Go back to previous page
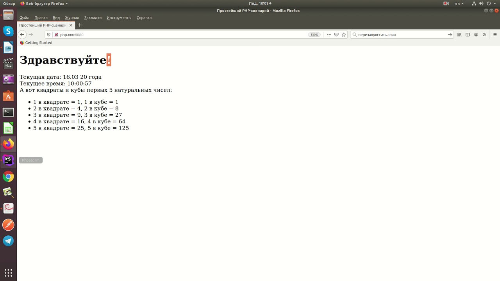This screenshot has width=500, height=281. 22,35
